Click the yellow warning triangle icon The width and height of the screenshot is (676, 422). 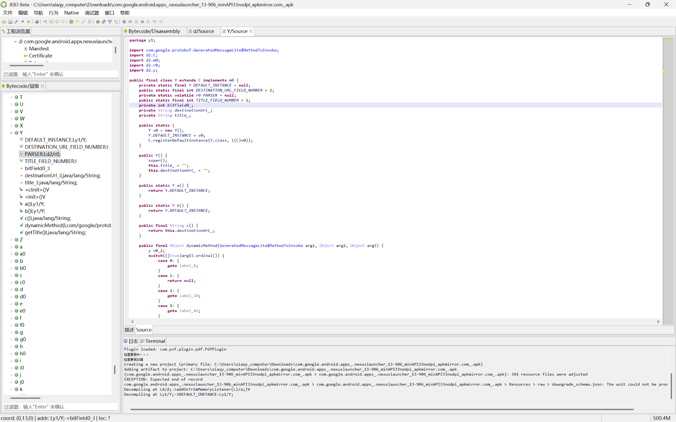[28, 22]
